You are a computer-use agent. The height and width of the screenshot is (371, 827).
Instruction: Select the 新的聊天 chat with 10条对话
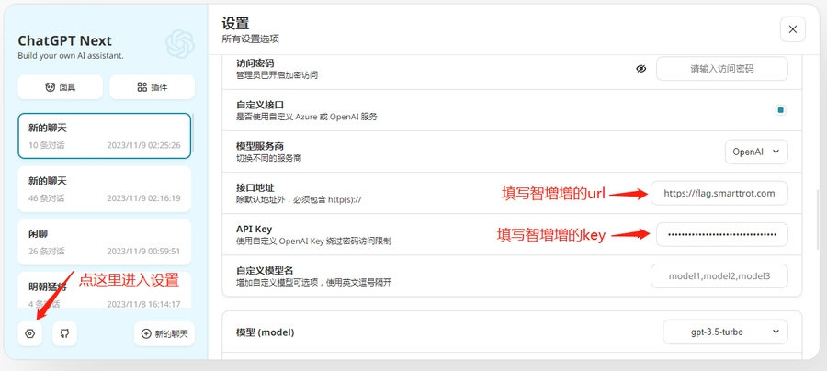click(104, 136)
